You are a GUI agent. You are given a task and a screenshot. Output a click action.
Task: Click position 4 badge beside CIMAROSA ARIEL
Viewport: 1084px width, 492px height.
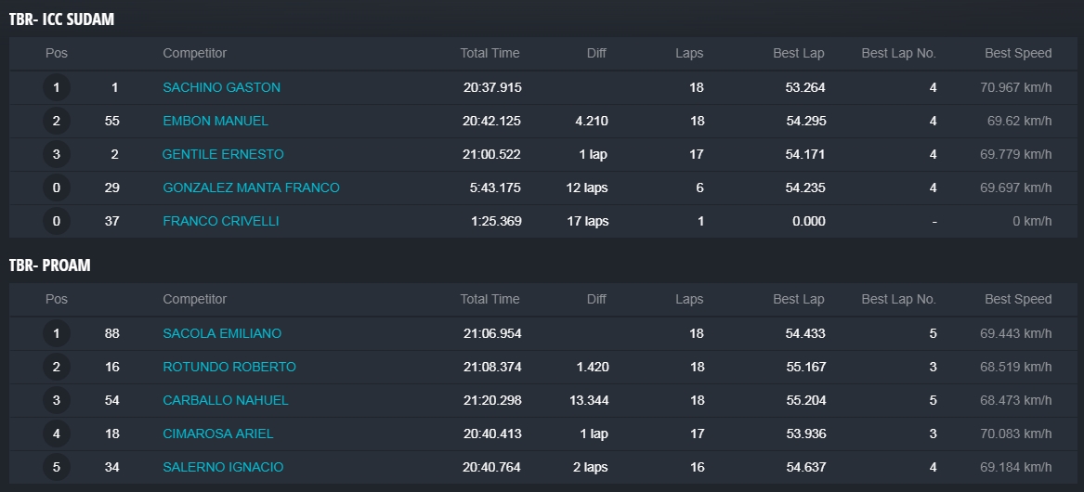click(x=57, y=434)
